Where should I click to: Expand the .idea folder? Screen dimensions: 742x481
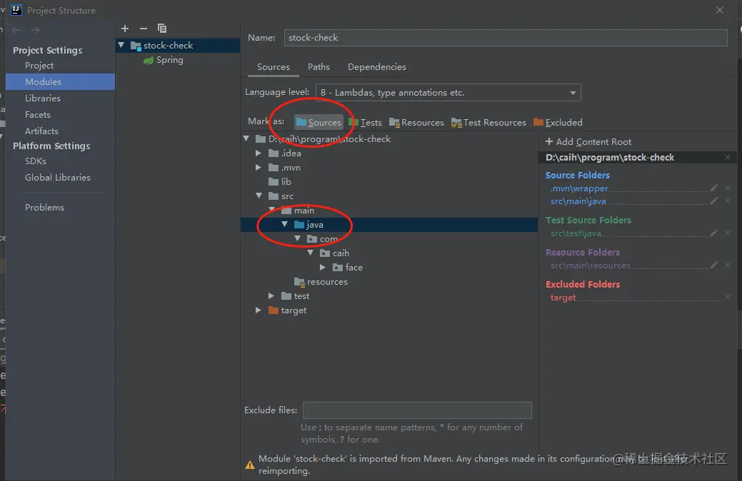pos(259,153)
